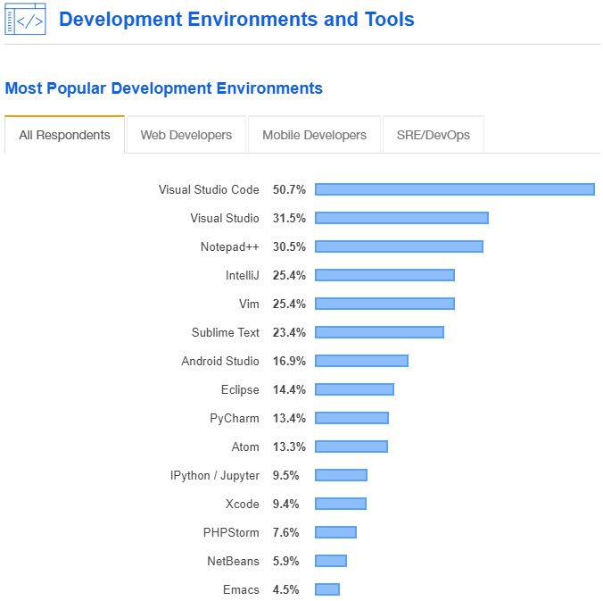Click the "Vim" label
603x601 pixels.
[249, 304]
